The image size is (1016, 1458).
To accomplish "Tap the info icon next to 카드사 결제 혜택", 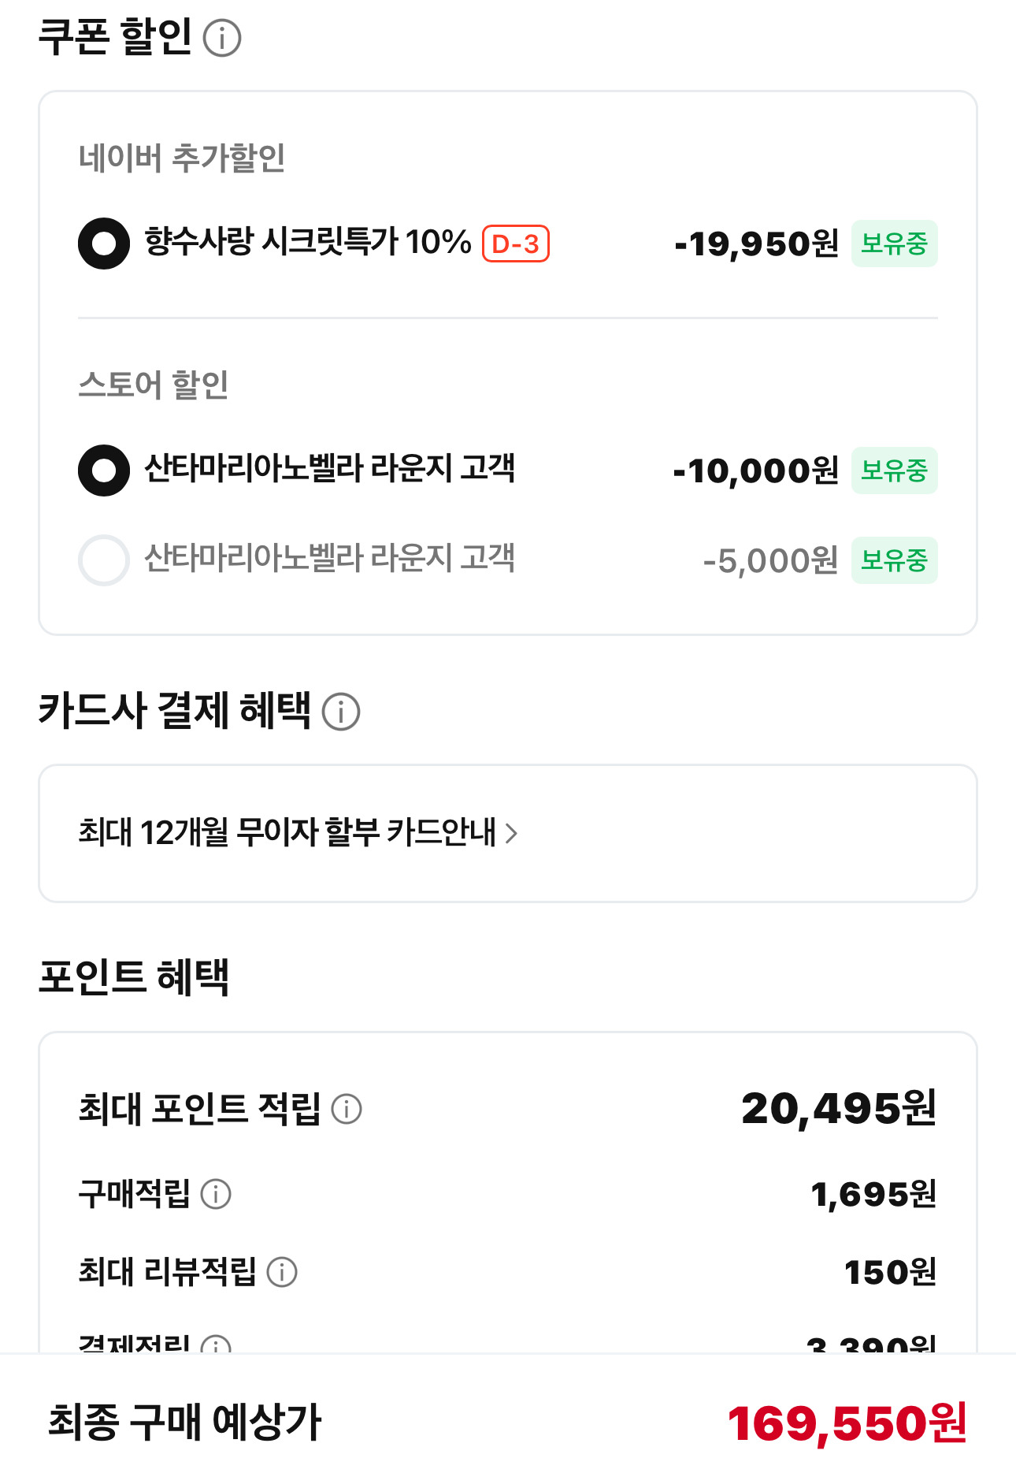I will pyautogui.click(x=341, y=712).
